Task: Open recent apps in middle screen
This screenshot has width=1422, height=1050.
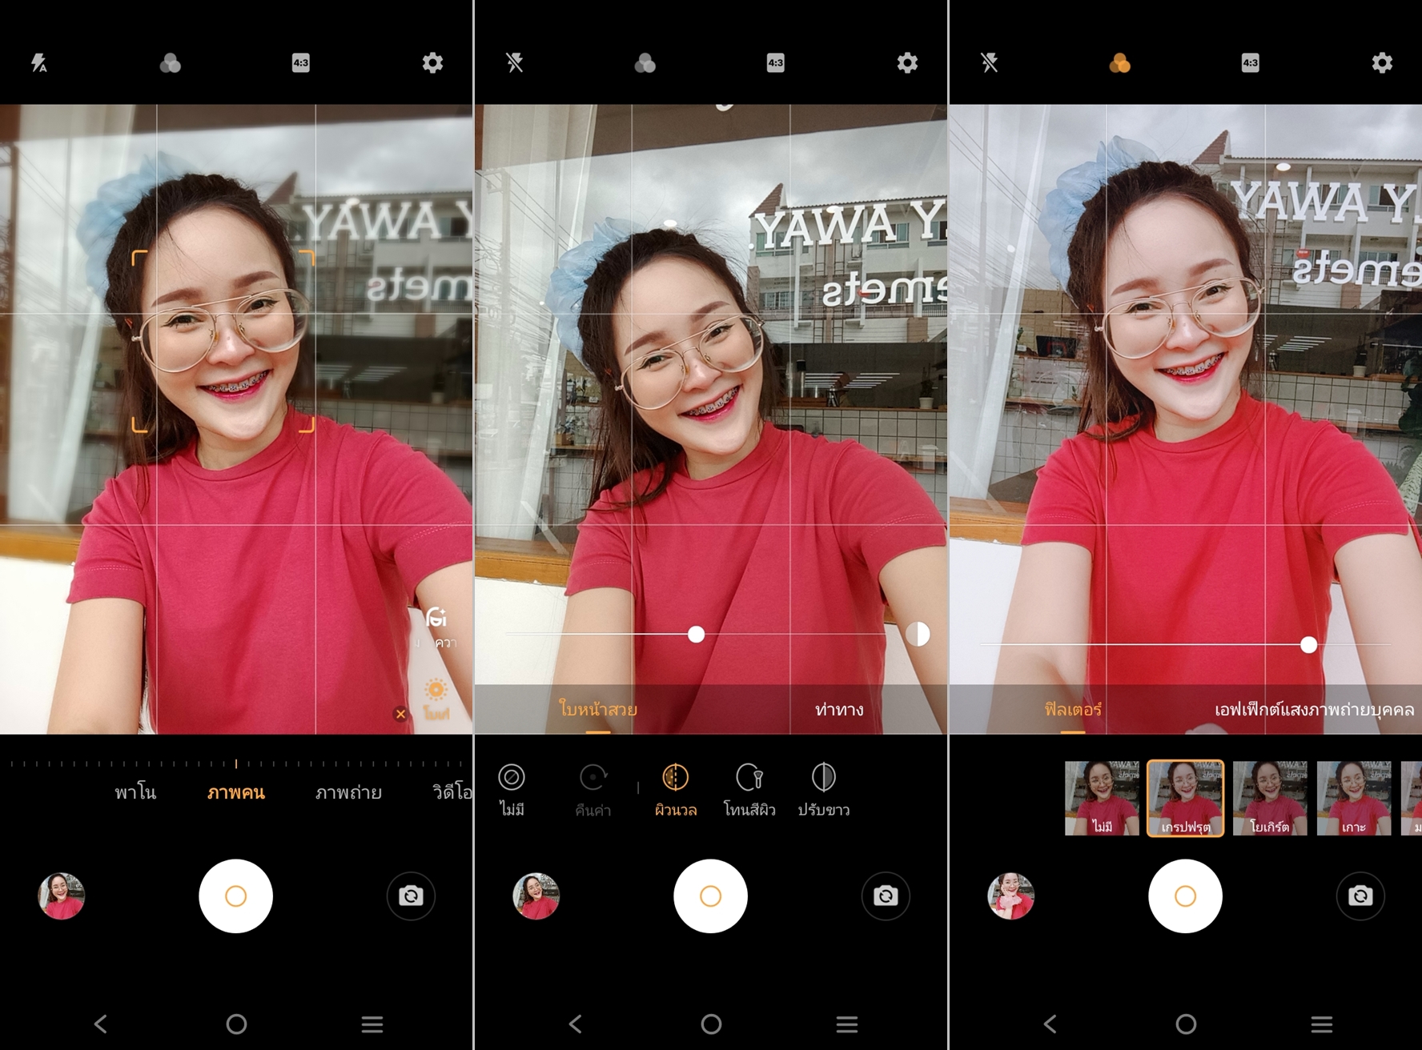Action: [x=847, y=1024]
